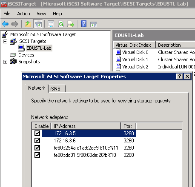Click Virtual Disk 0's Cluster Shared description
The height and width of the screenshot is (187, 195).
point(176,52)
